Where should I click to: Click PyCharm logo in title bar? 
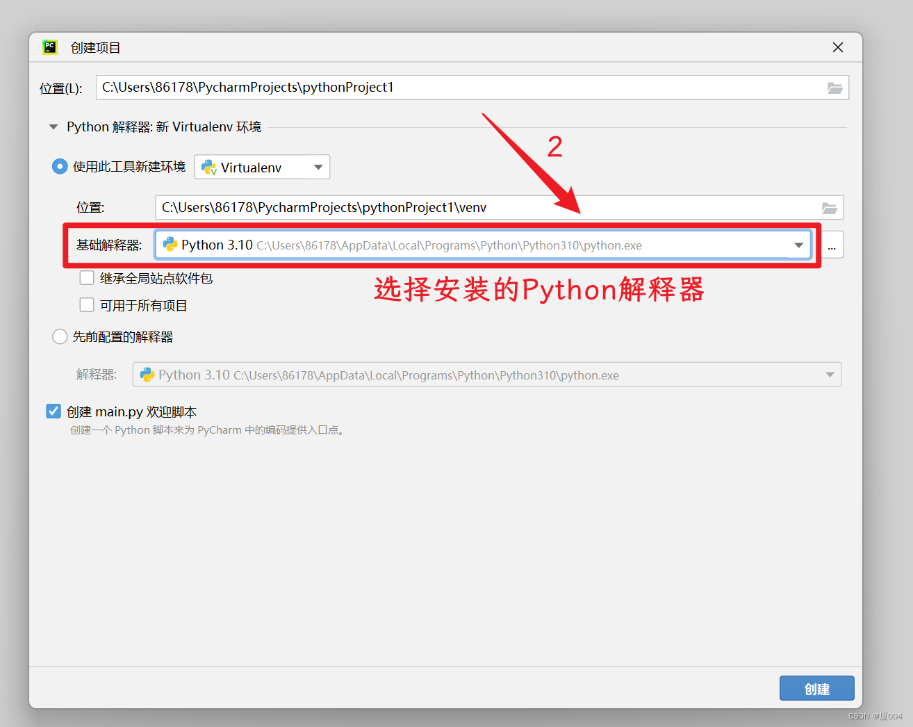point(50,47)
